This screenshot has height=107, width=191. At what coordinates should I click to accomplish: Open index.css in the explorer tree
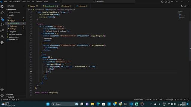click(13, 26)
